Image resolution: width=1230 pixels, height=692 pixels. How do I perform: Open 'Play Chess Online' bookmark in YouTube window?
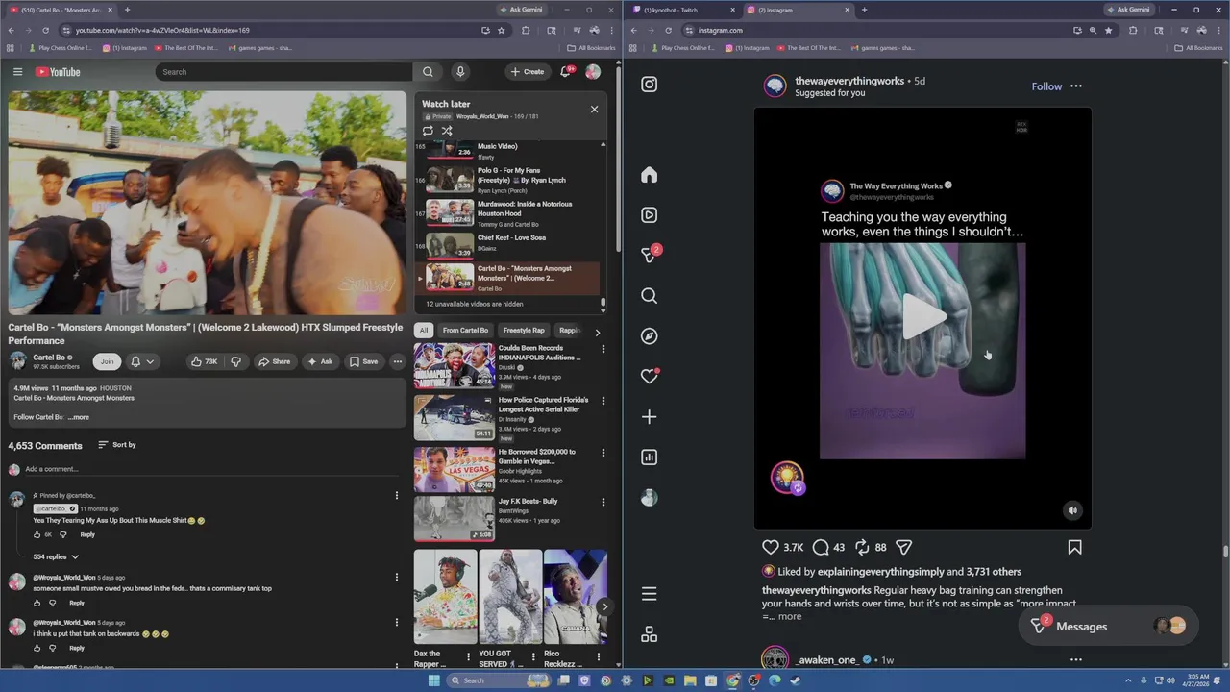60,47
